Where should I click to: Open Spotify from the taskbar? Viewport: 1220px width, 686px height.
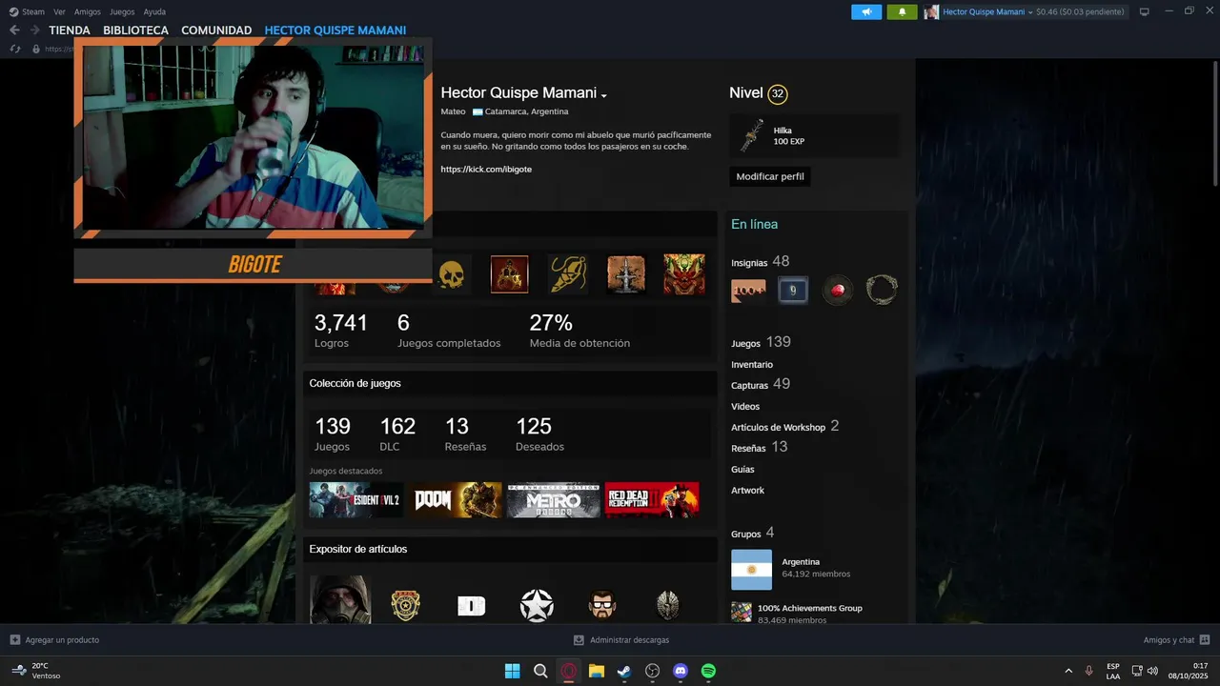click(x=708, y=671)
